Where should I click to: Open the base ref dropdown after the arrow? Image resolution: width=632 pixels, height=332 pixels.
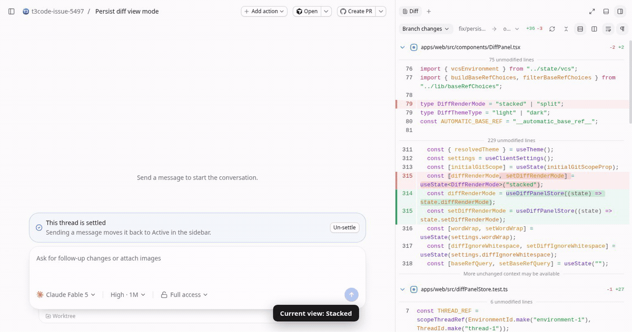coord(511,29)
